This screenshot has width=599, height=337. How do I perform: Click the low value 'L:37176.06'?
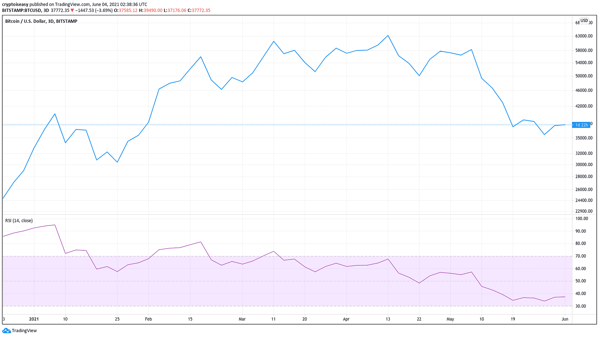(x=175, y=10)
